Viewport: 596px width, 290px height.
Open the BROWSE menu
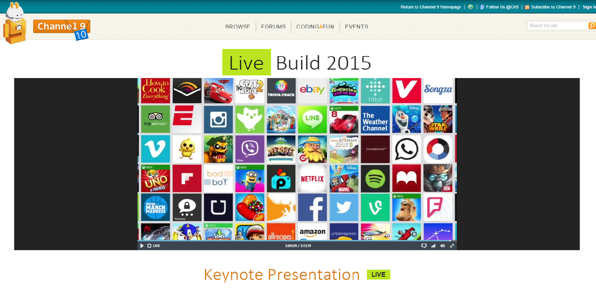tap(237, 27)
